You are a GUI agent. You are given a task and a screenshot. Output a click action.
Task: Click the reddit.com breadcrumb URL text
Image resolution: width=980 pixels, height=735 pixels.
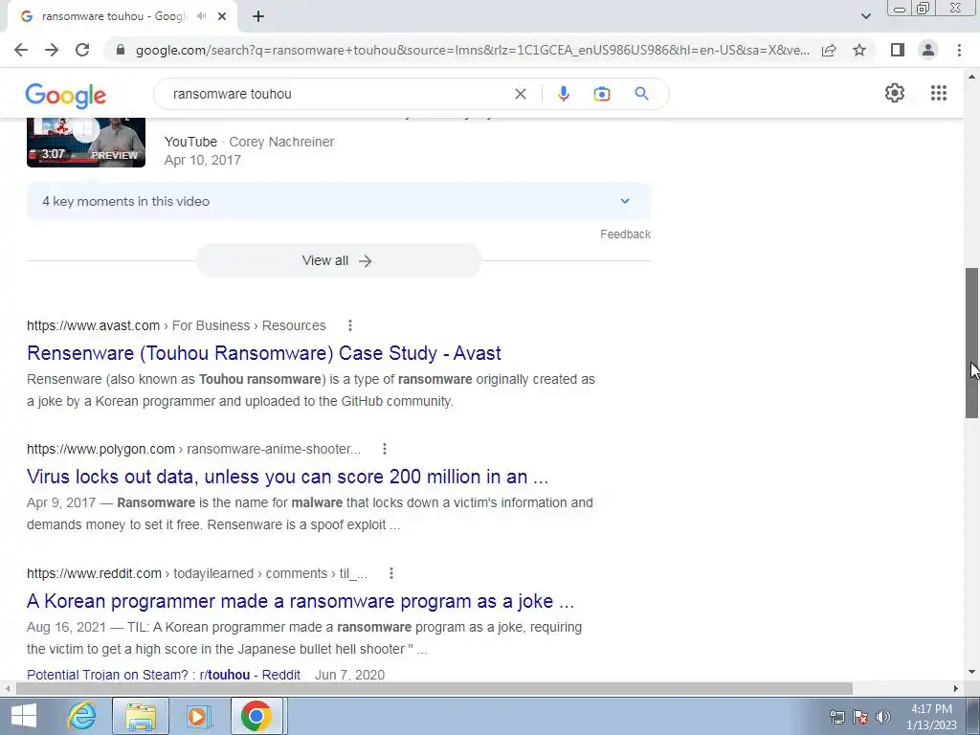click(94, 573)
